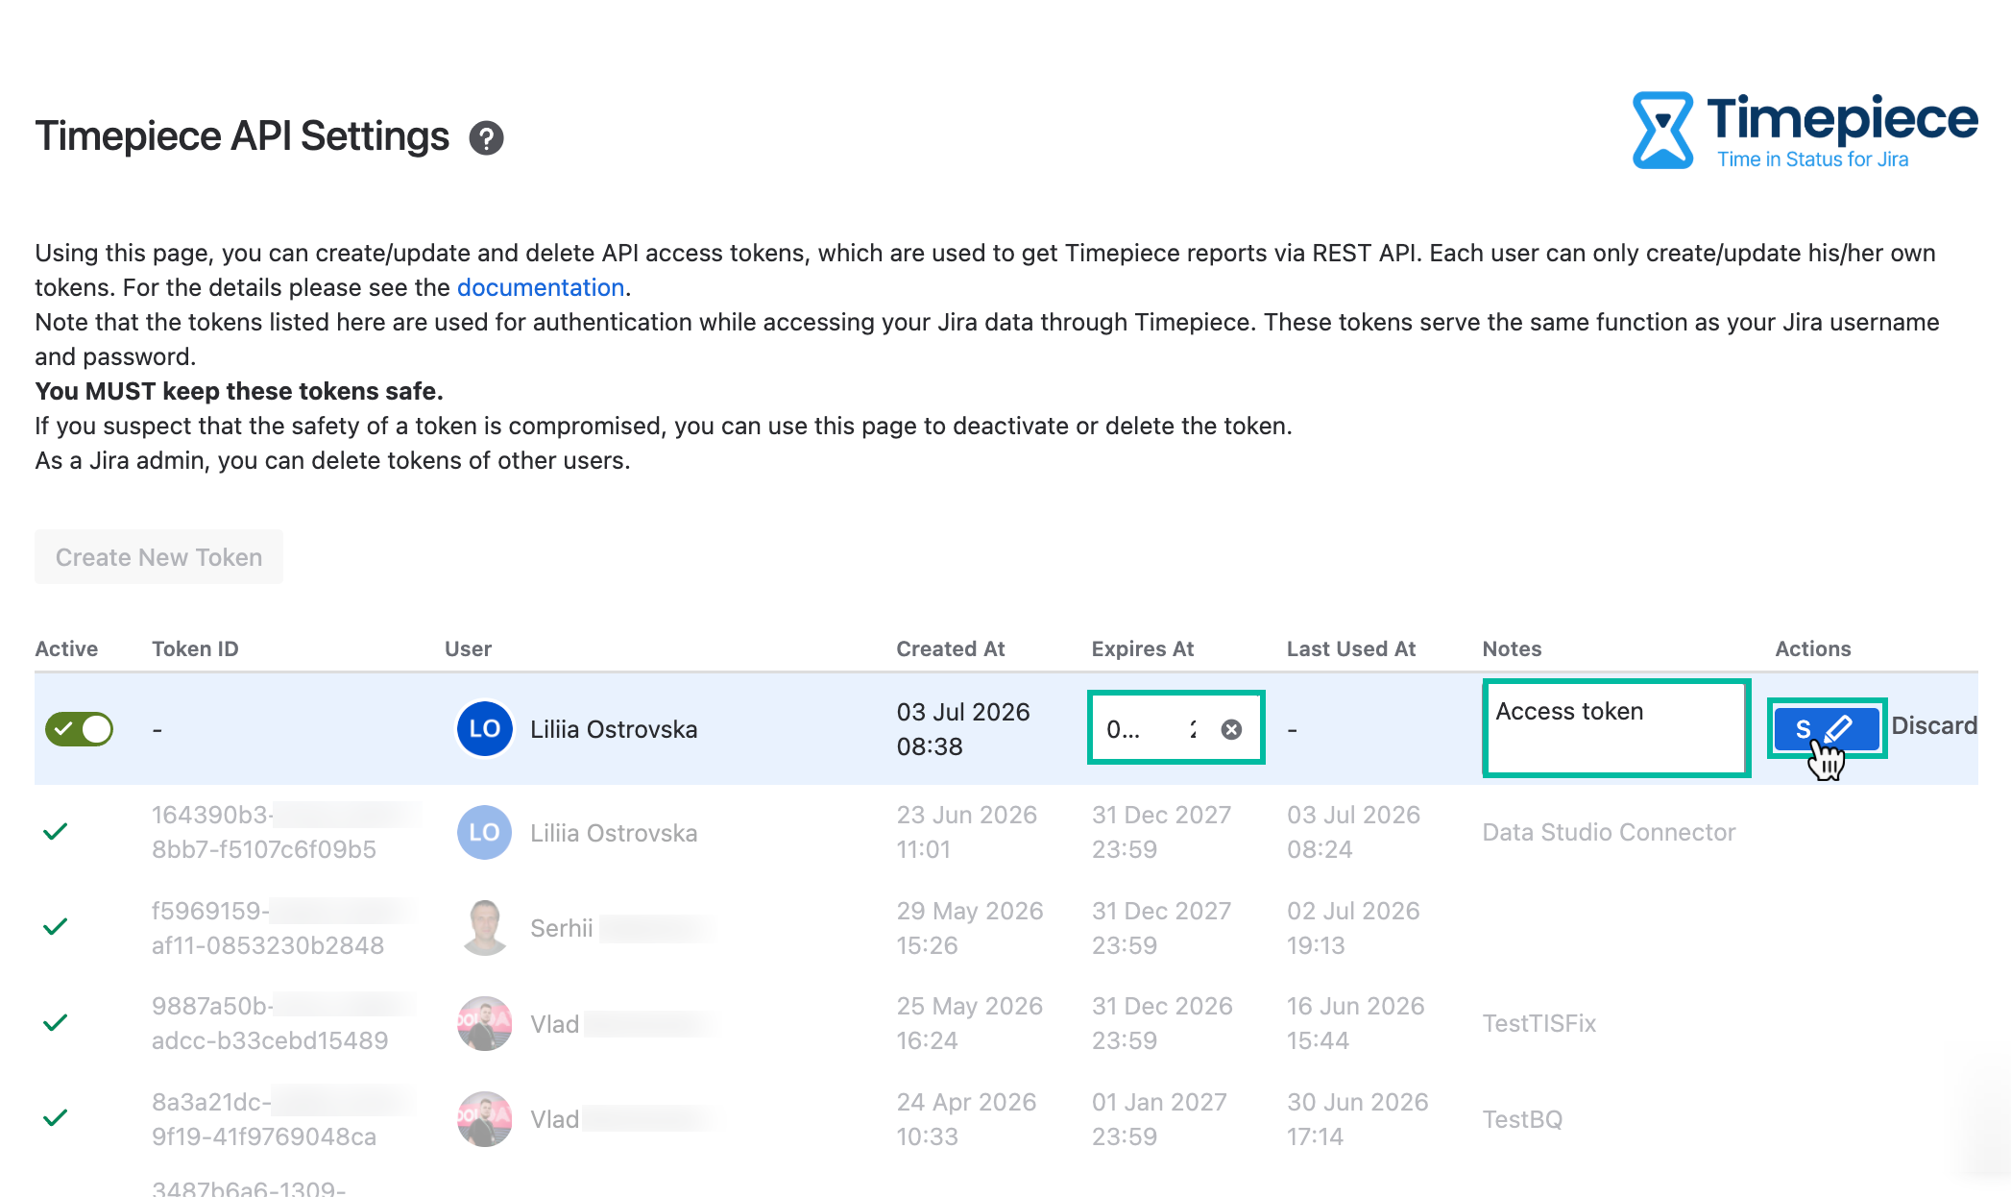Click into the Access token notes field
Screen dimensions: 2011x1197
[1616, 729]
